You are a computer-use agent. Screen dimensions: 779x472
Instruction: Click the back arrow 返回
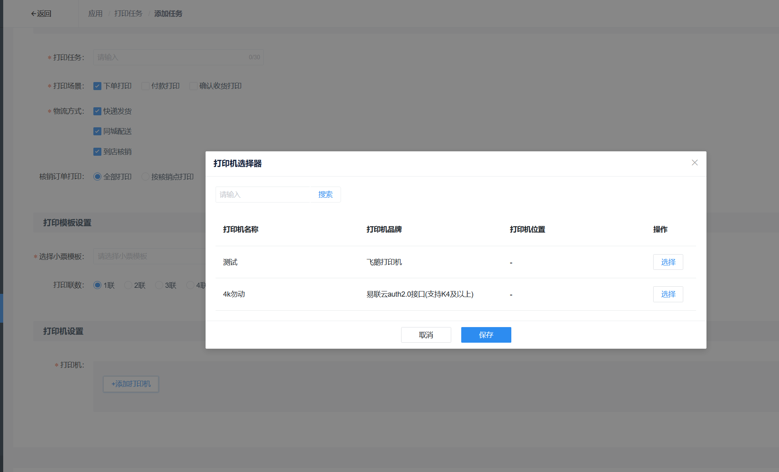[x=41, y=14]
